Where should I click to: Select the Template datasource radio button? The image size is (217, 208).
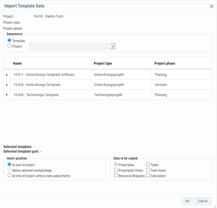click(x=9, y=40)
